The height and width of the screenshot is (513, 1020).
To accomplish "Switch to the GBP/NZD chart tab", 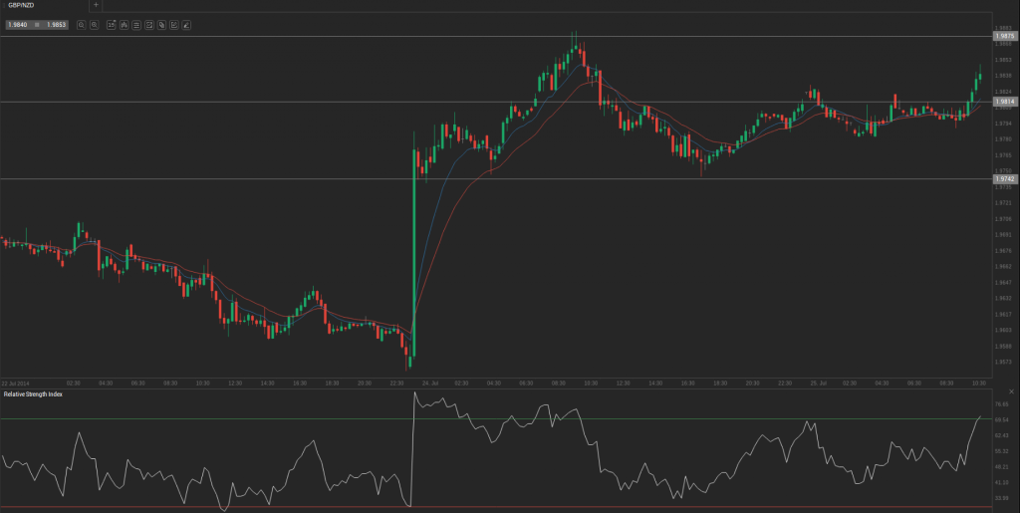I will click(20, 5).
